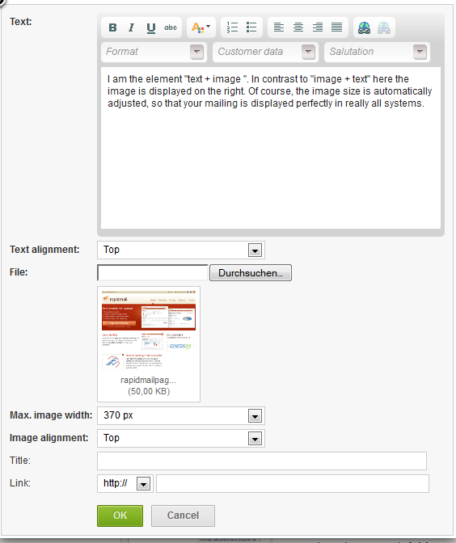Viewport: 456px width, 543px height.
Task: Align text to the right
Action: tap(318, 27)
